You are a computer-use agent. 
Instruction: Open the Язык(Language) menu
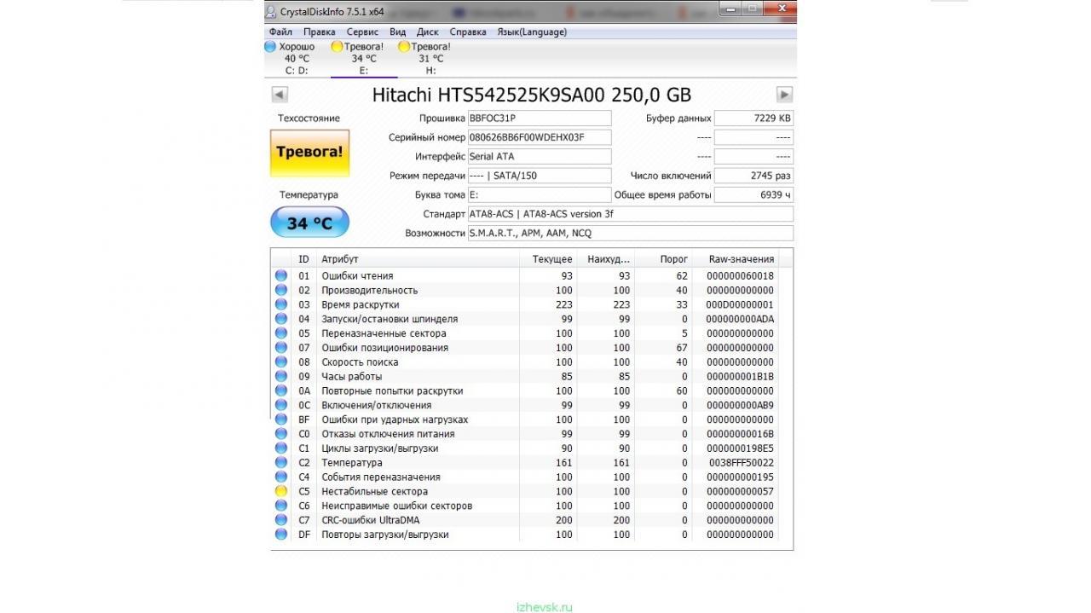[x=531, y=32]
